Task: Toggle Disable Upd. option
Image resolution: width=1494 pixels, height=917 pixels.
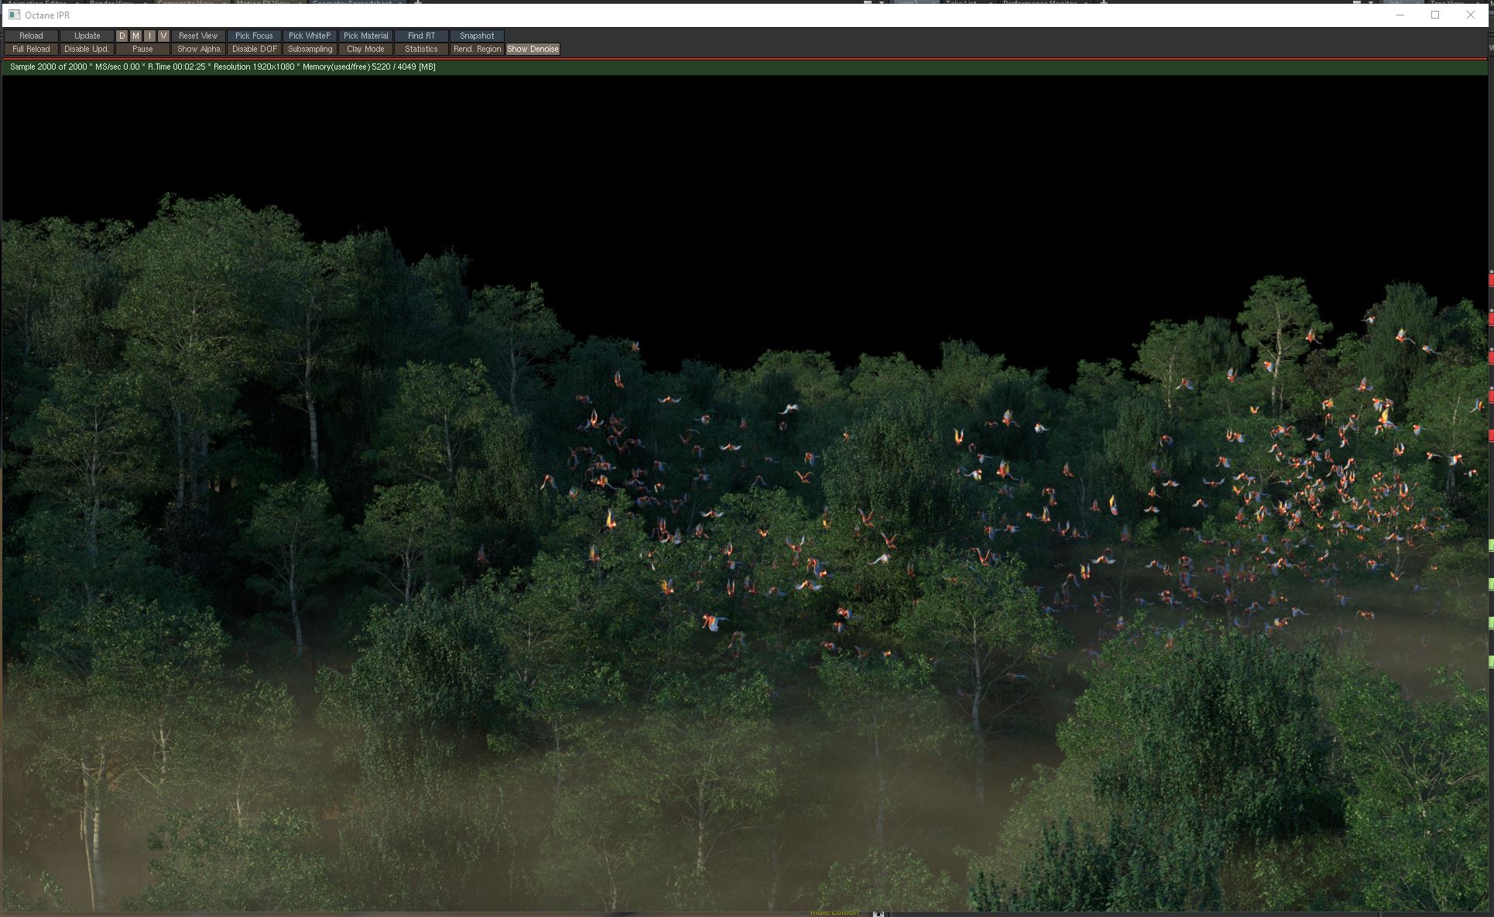Action: click(x=87, y=49)
